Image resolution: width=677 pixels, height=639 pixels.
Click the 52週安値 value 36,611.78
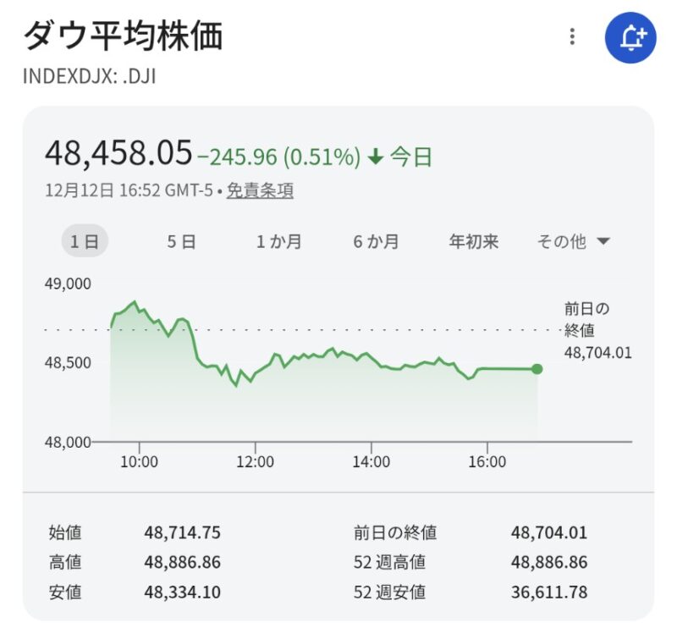click(548, 592)
